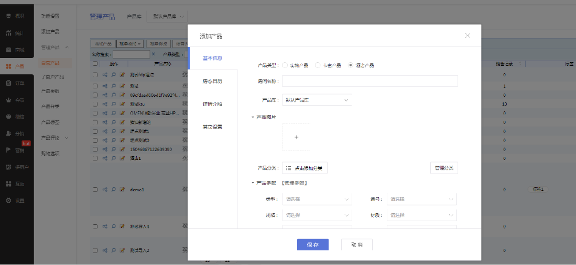The width and height of the screenshot is (576, 265).
Task: Collapse the 产品图片 section
Action: (253, 117)
